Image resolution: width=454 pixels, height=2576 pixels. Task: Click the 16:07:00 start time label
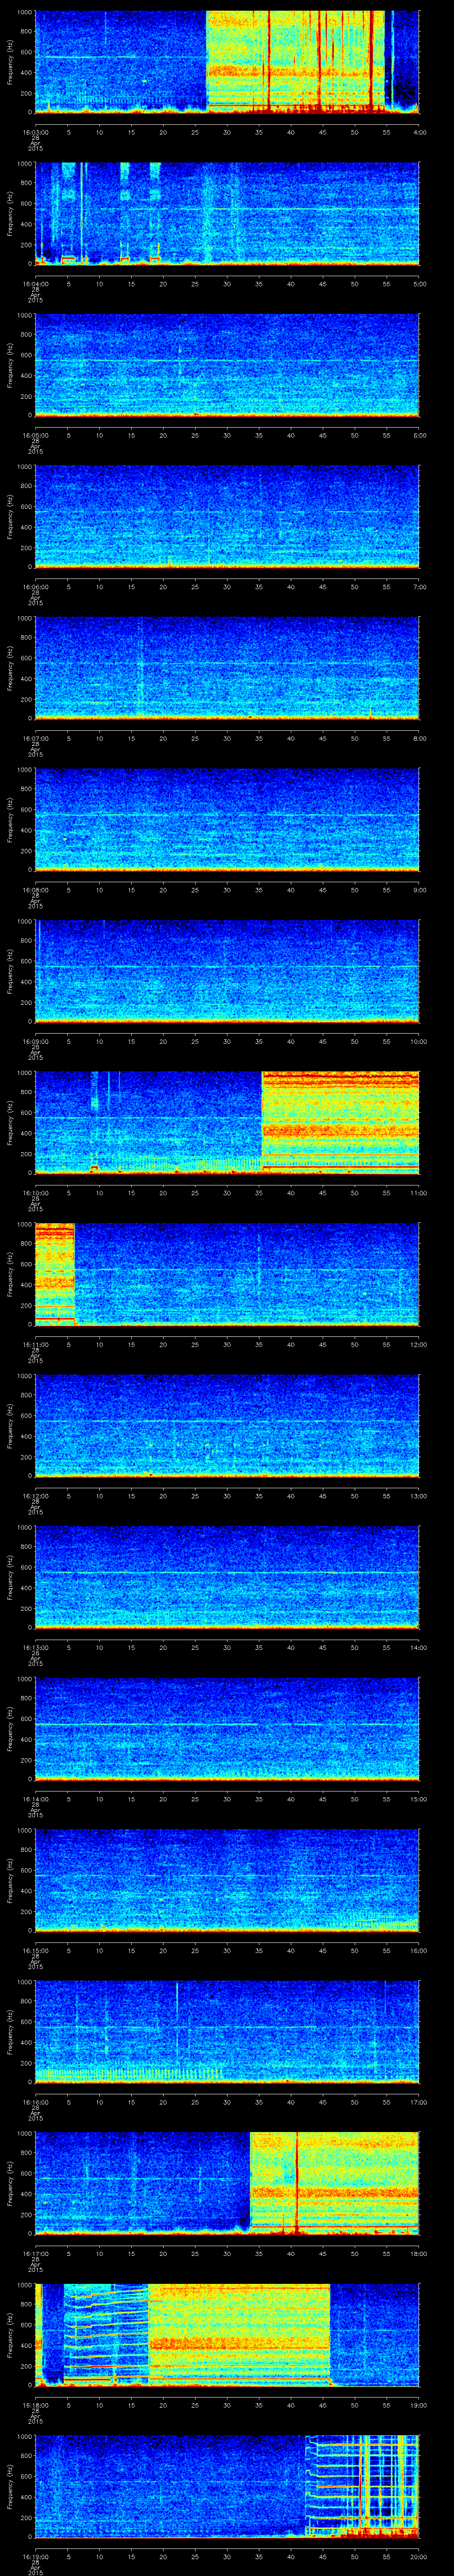(35, 739)
